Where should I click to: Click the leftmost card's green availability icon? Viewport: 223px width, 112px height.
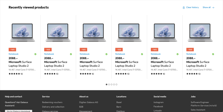(35, 54)
